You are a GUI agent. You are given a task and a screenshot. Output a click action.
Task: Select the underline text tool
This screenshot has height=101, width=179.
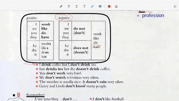(77, 6)
